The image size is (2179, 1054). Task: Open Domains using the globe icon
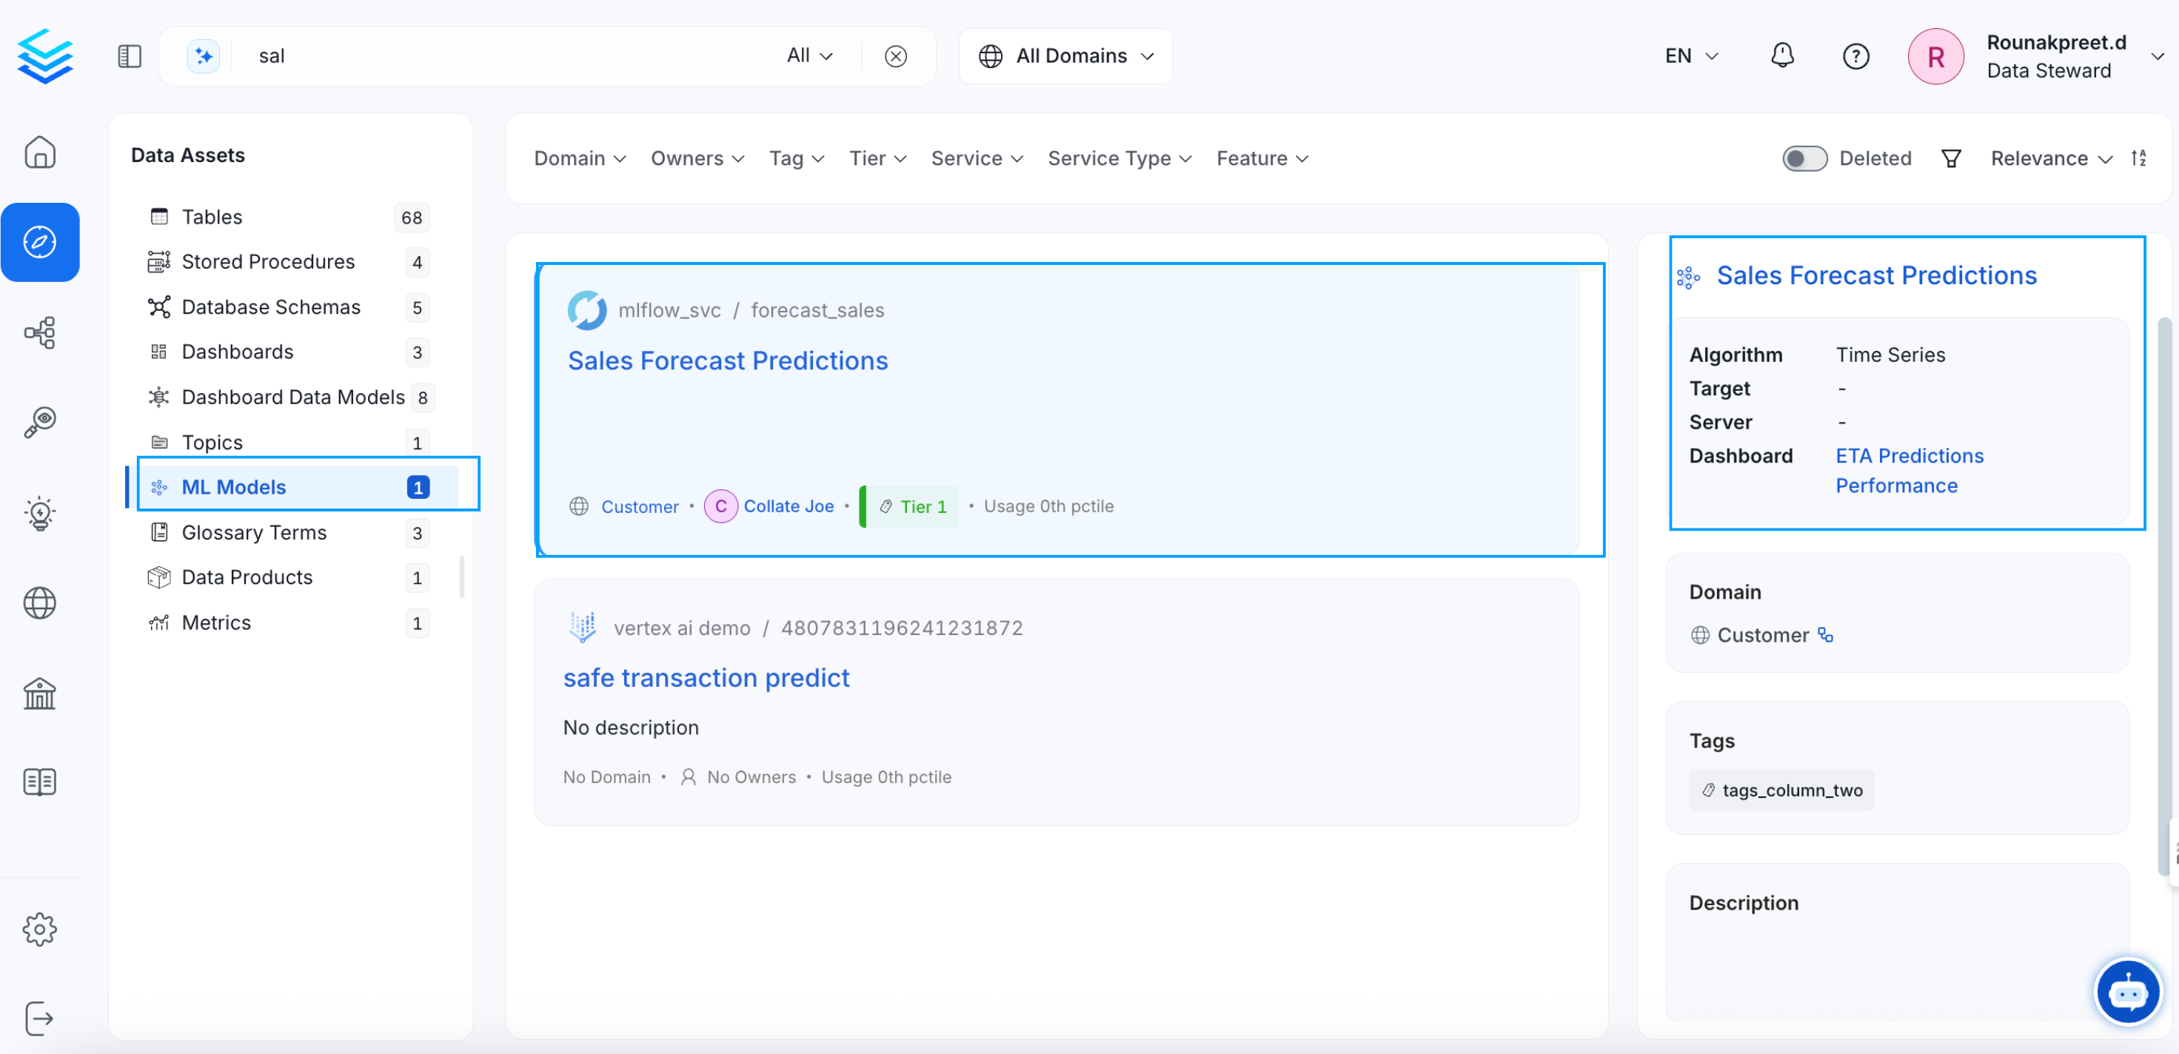[x=40, y=603]
